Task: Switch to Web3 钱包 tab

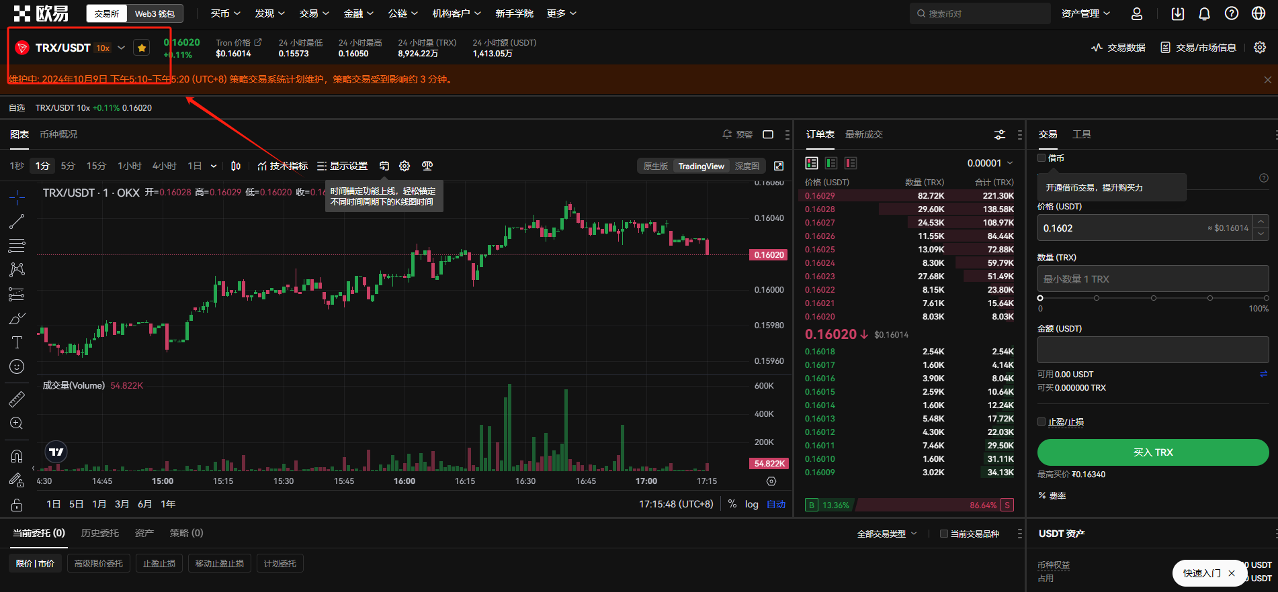Action: click(x=155, y=13)
